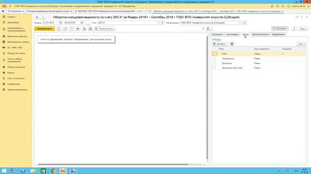Open the Главное section in sidebar
The width and height of the screenshot is (311, 174).
pos(11,17)
